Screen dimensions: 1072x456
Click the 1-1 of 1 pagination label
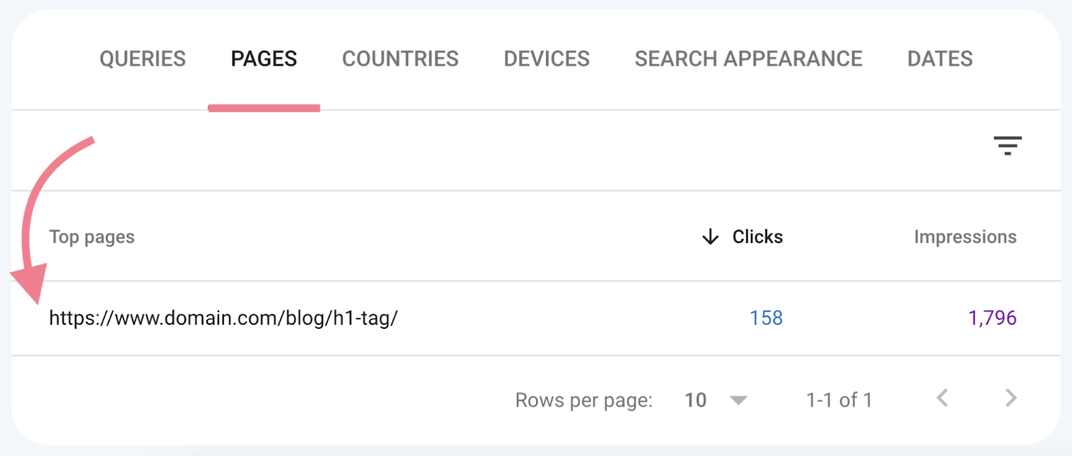pyautogui.click(x=839, y=400)
